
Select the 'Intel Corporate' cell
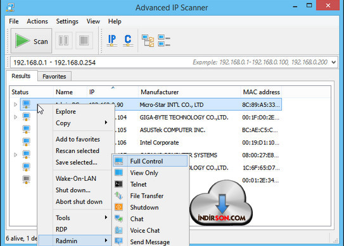coord(159,143)
